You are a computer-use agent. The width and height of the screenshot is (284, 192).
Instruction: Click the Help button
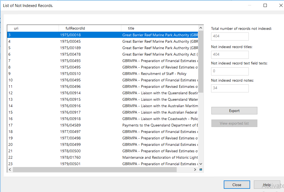point(267,184)
